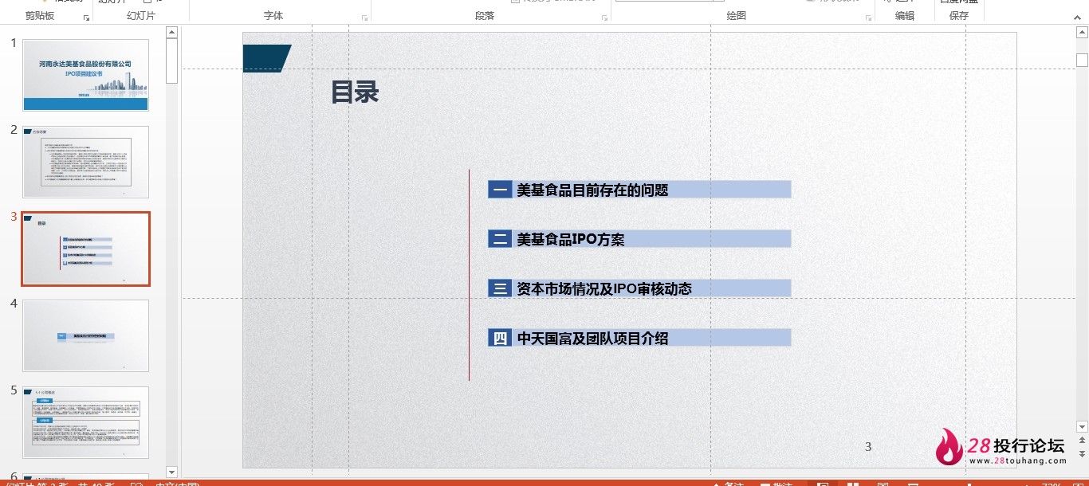Viewport: 1089px width, 486px height.
Task: Select agenda item 资本市场情况及IPO审核动态
Action: click(x=604, y=288)
